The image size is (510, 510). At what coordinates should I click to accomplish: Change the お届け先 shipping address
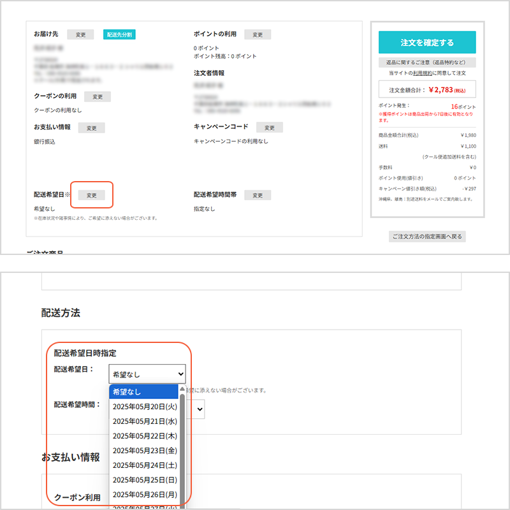click(x=80, y=34)
